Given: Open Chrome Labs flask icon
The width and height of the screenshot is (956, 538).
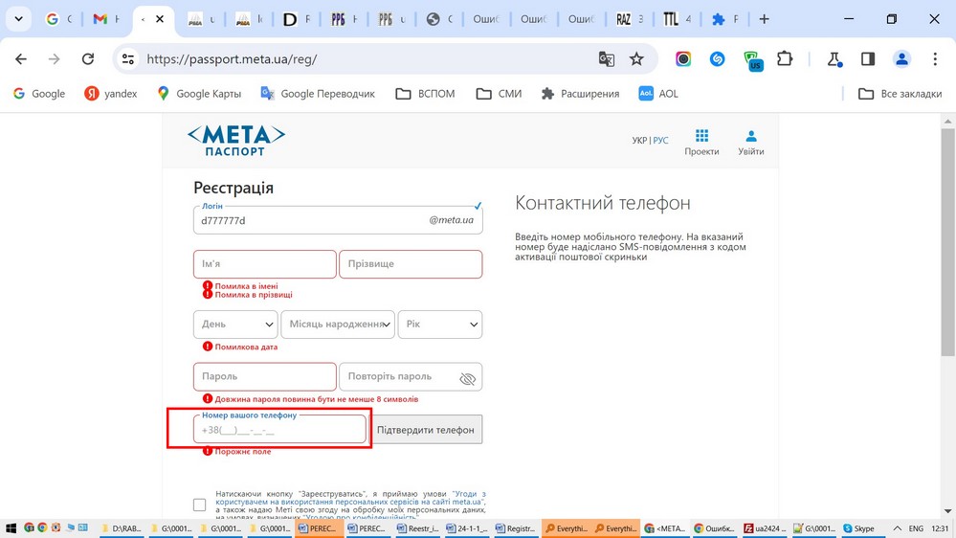Looking at the screenshot, I should [x=834, y=59].
